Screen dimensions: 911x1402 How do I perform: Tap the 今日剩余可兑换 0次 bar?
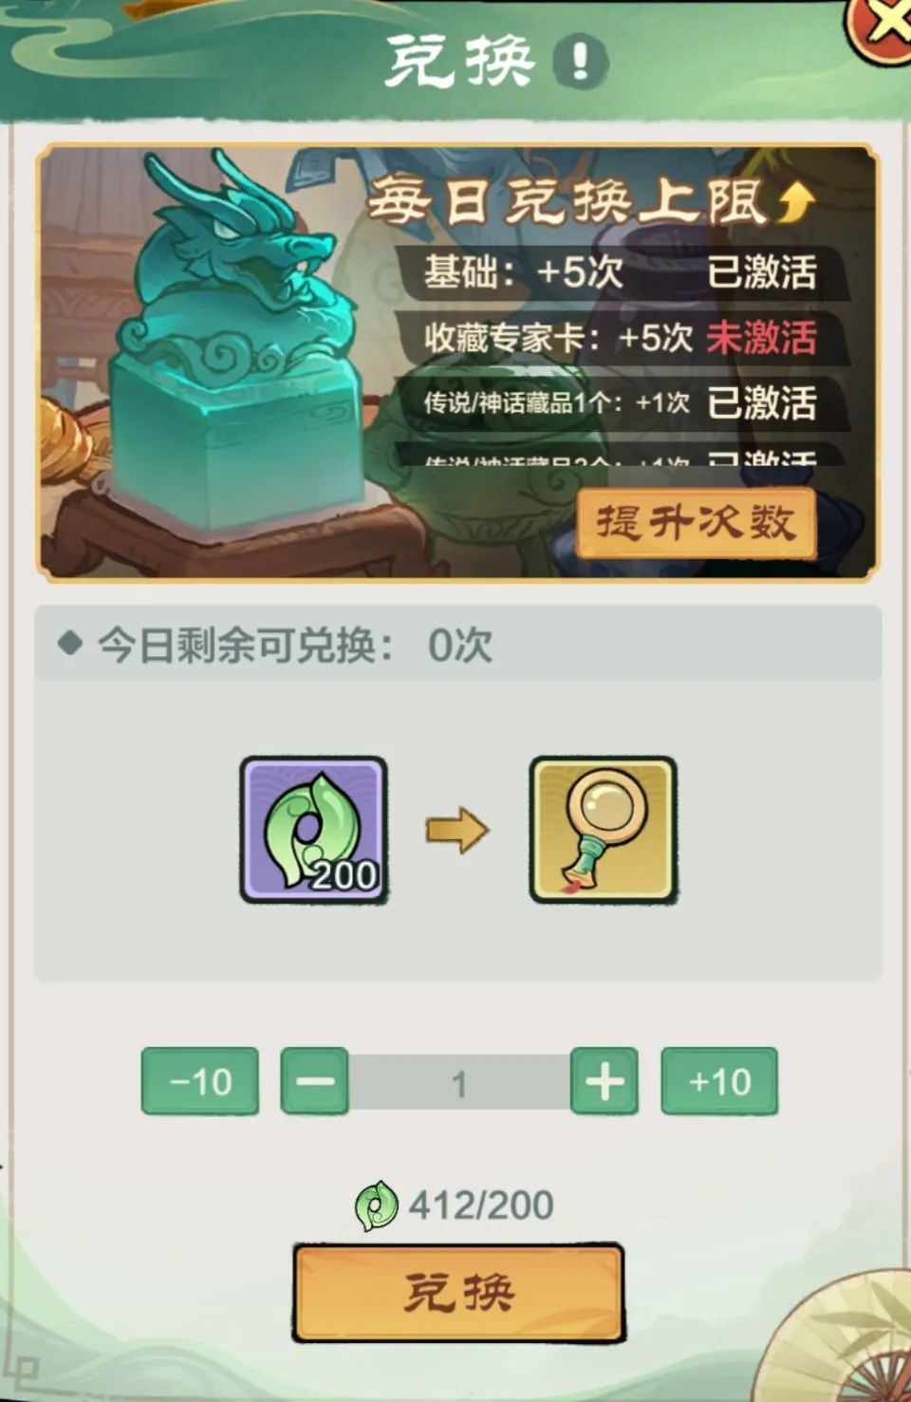[458, 645]
